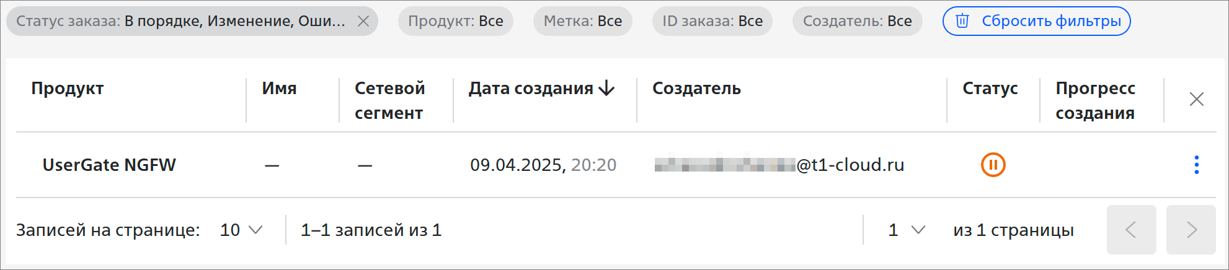Click the Статус заказа filter chip
Viewport: 1229px width, 270px height.
point(180,21)
